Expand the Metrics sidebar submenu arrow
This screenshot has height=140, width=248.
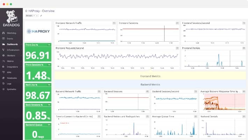point(21,61)
